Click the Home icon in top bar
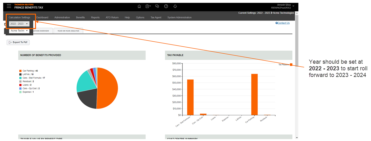 tap(139, 6)
